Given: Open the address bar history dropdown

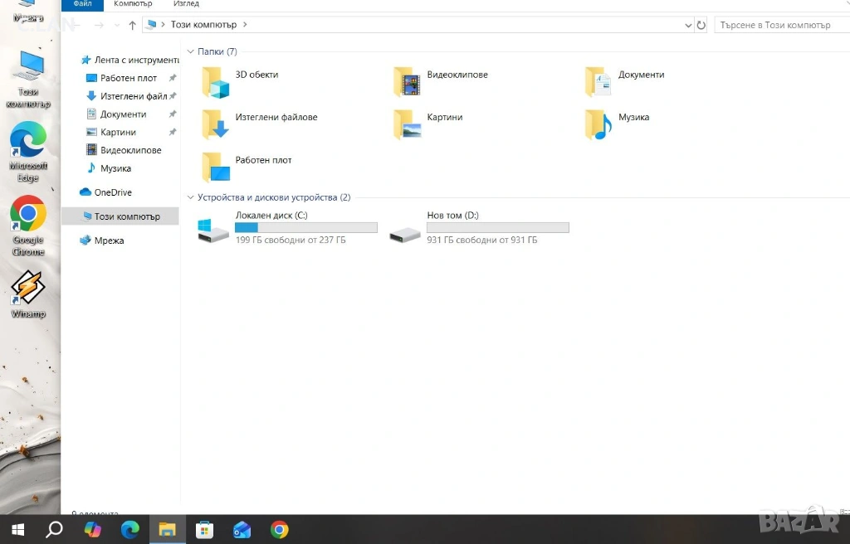Looking at the screenshot, I should click(x=687, y=25).
